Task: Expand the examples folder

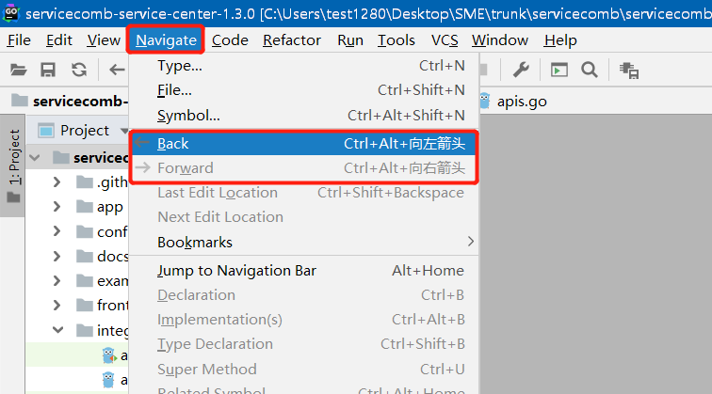Action: (x=57, y=280)
